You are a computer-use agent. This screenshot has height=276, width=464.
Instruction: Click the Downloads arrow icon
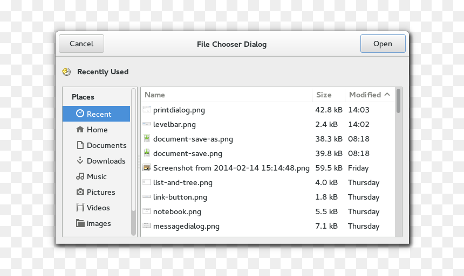(x=80, y=160)
